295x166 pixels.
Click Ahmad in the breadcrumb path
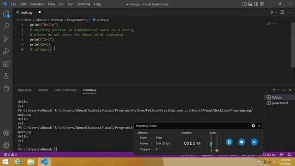pyautogui.click(x=41, y=20)
